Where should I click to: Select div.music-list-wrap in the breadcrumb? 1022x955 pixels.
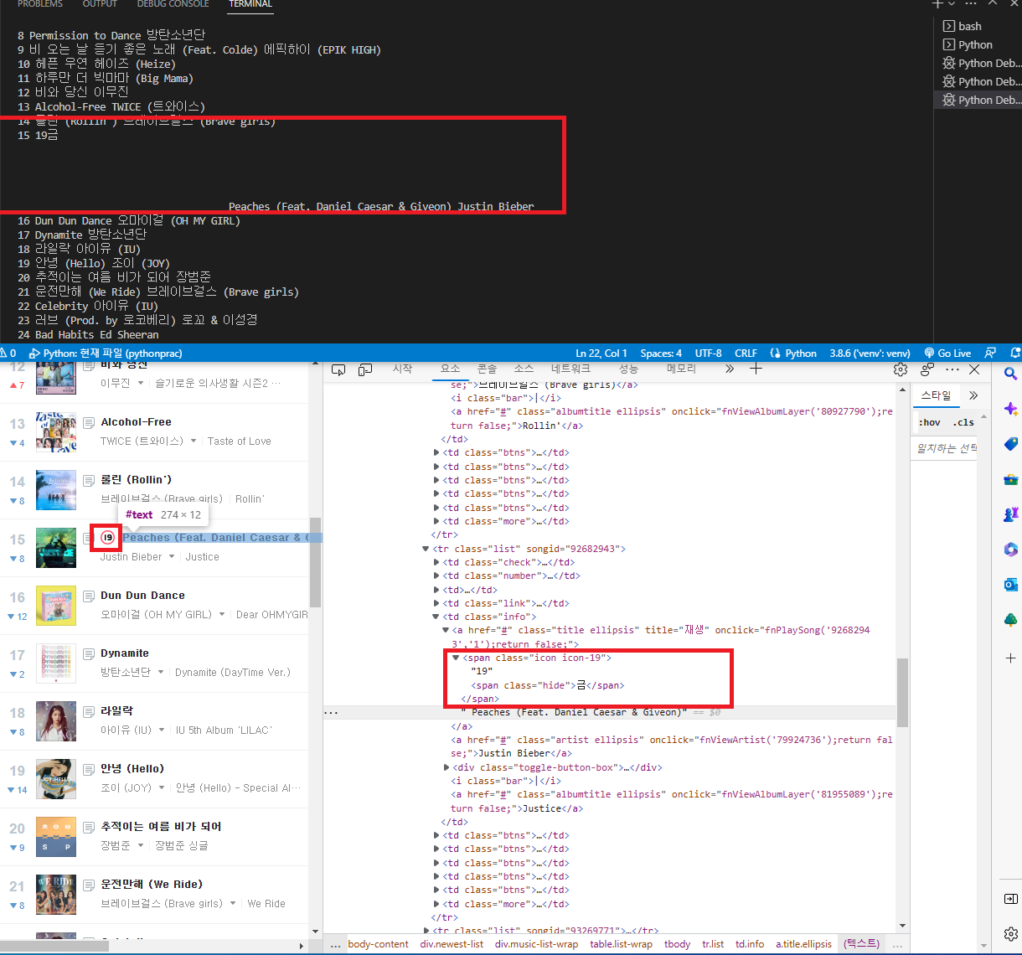pos(536,944)
